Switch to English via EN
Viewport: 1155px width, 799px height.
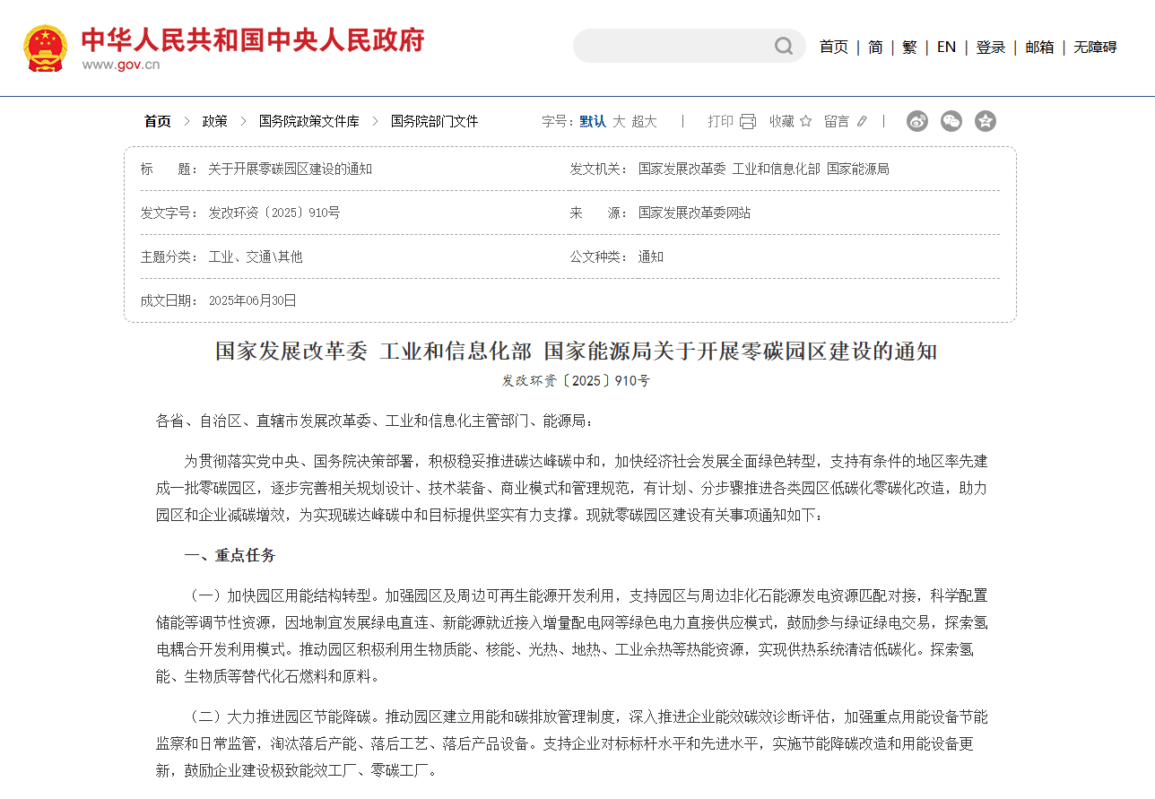[946, 48]
